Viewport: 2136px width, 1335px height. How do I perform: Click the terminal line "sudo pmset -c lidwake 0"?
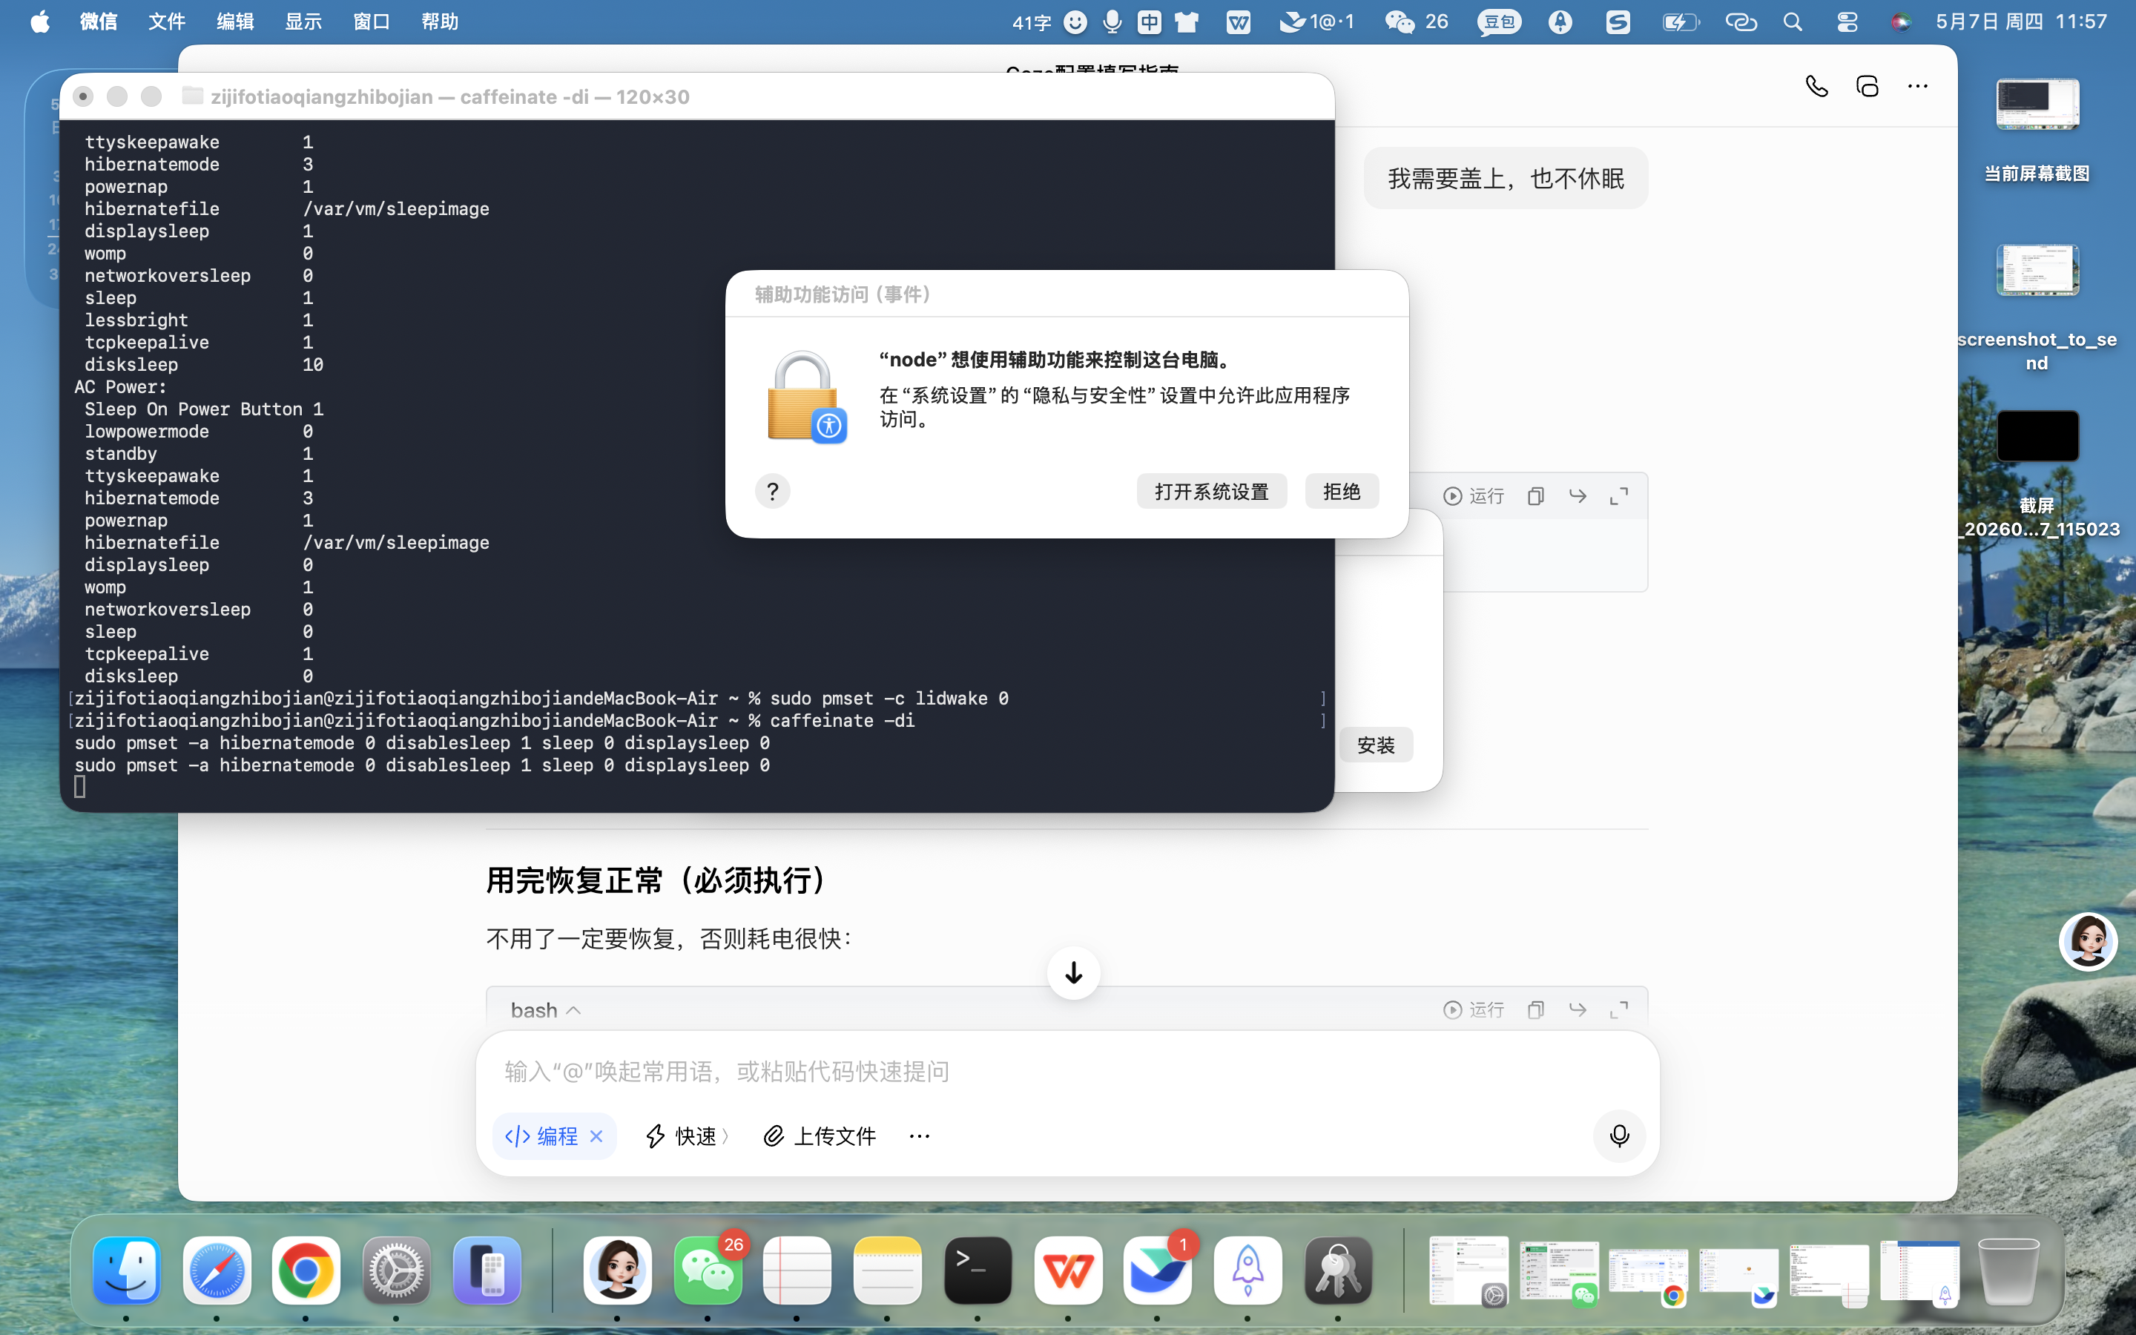point(889,699)
